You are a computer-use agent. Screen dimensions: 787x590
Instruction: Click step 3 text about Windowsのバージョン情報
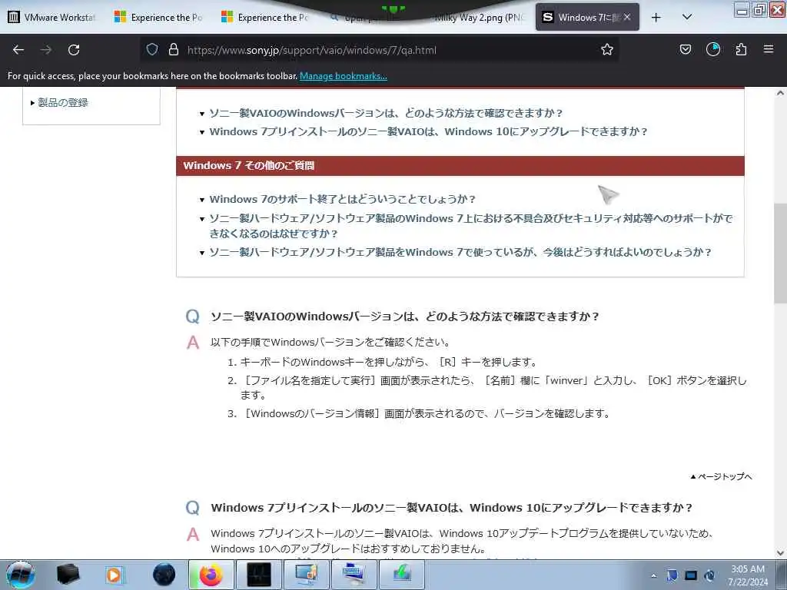(424, 414)
